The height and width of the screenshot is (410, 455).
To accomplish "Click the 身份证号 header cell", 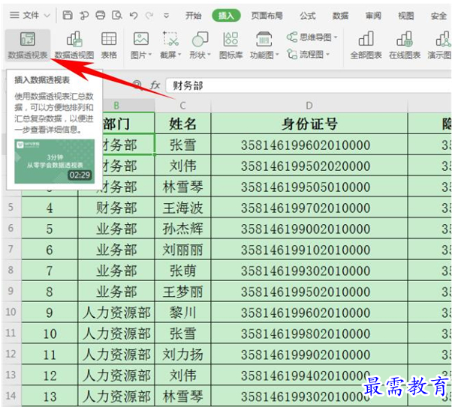I will click(x=309, y=124).
